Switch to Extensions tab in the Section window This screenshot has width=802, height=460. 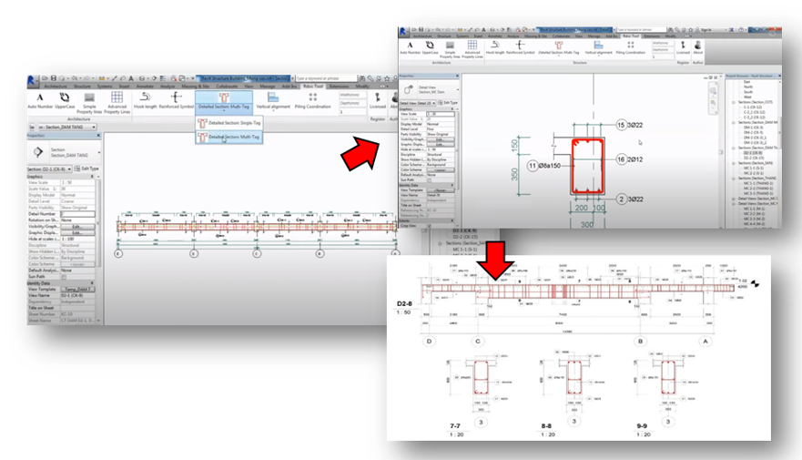click(x=340, y=87)
